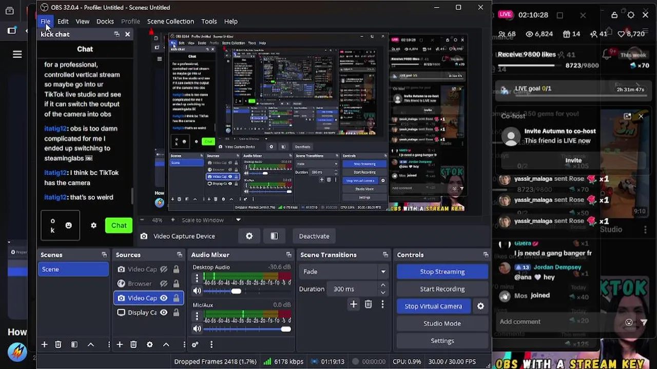Float the Sources dock
This screenshot has width=657, height=369.
179,255
